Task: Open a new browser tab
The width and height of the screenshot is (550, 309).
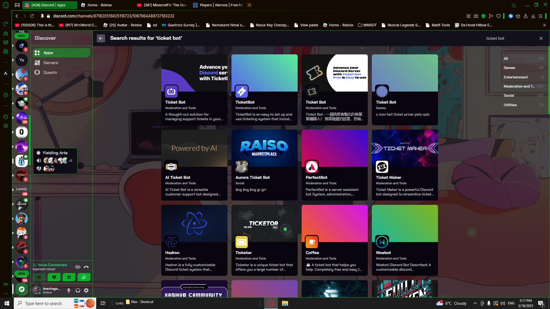Action: click(249, 5)
